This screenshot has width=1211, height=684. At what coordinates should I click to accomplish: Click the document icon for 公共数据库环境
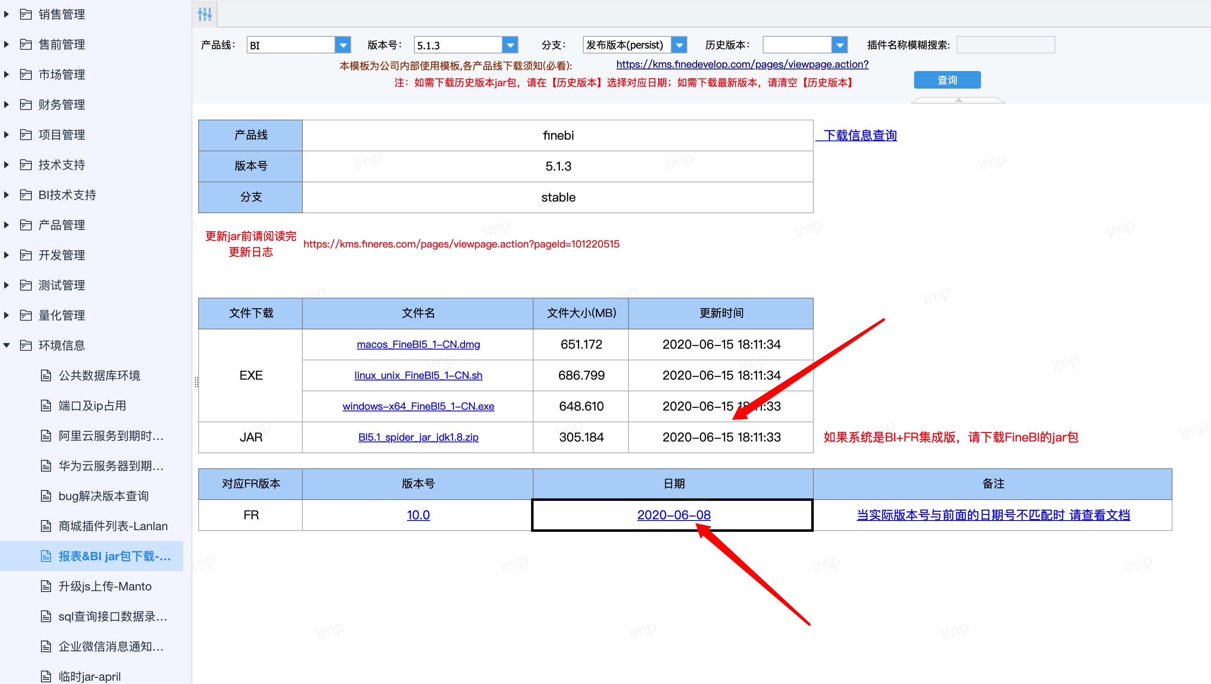[x=46, y=375]
